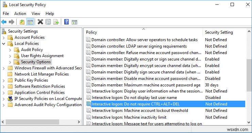Click the Back arrow toolbar icon
This screenshot has width=252, height=133.
[4, 22]
